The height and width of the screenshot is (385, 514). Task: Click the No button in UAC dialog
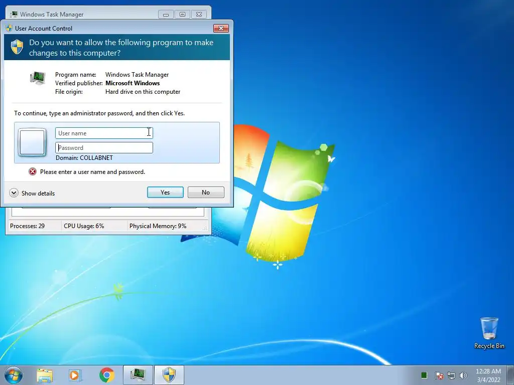point(206,192)
